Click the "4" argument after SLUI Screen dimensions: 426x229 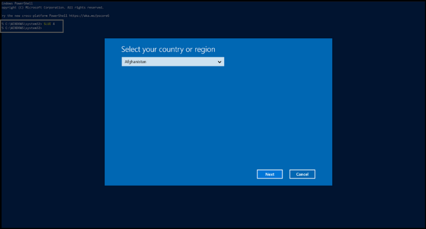pyautogui.click(x=54, y=24)
